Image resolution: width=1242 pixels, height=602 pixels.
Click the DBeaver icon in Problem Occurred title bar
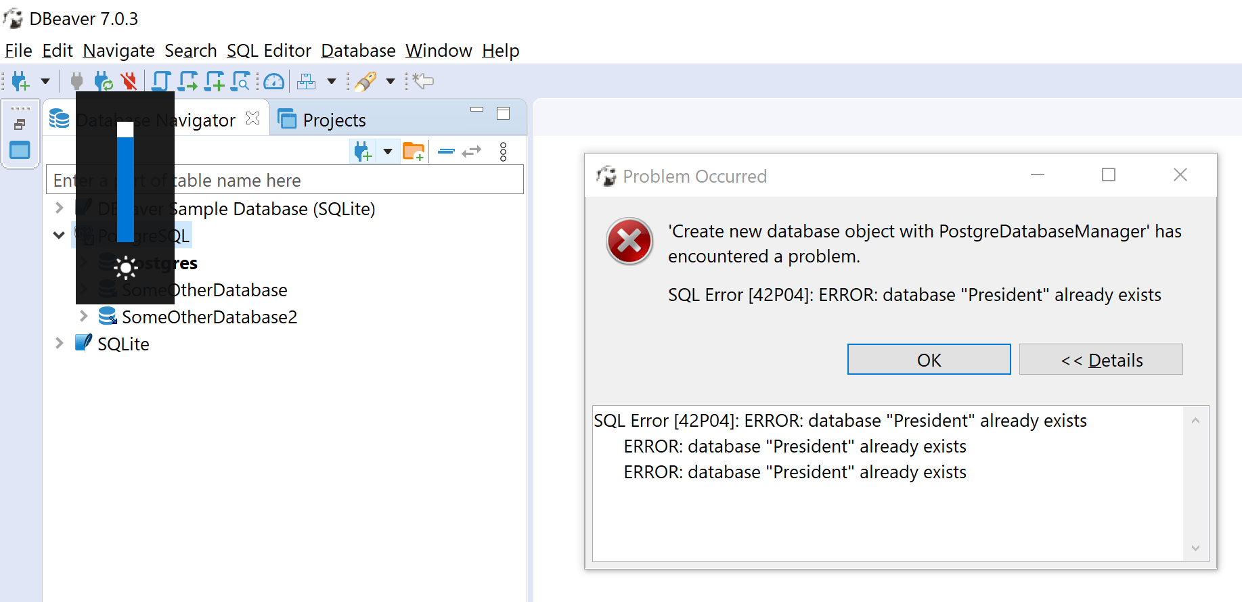606,176
